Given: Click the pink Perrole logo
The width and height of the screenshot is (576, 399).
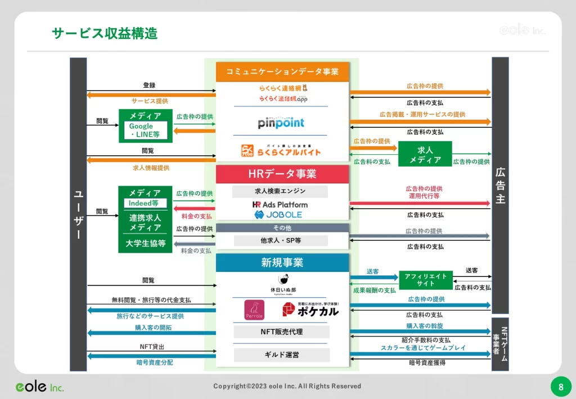Looking at the screenshot, I should 254,310.
